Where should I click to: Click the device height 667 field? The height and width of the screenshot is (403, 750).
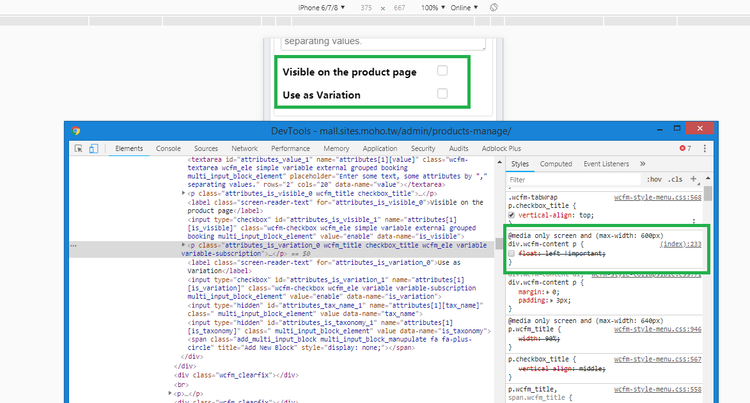pos(400,8)
